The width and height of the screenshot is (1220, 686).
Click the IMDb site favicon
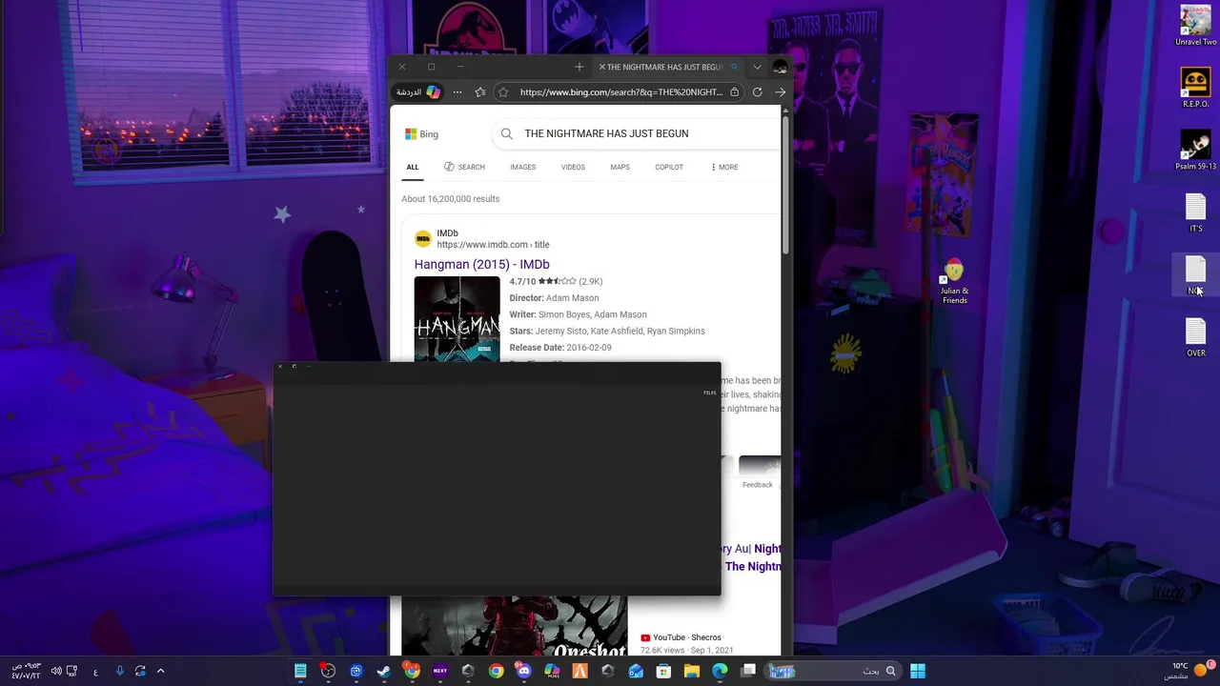coord(422,238)
